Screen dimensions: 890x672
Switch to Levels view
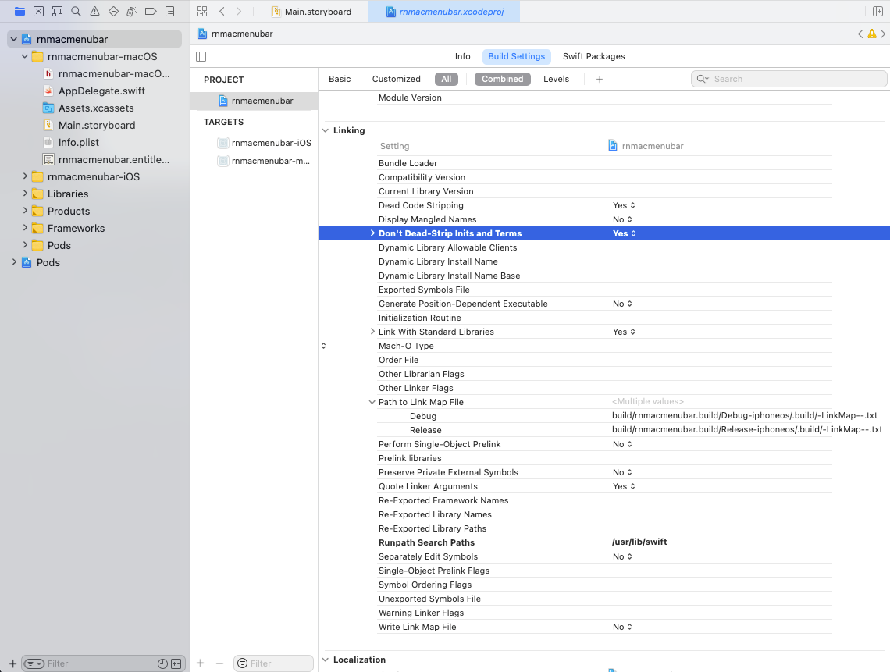(556, 79)
